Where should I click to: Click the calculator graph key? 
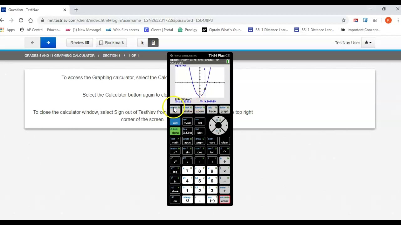pos(225,110)
